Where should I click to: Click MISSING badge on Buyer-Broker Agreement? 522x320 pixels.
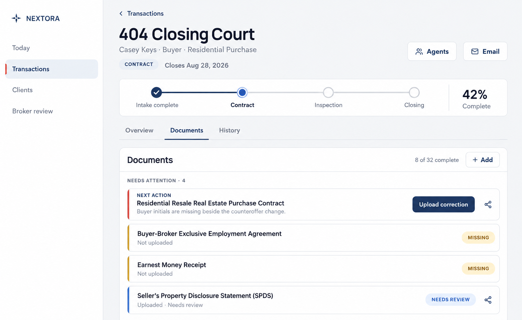[478, 238]
